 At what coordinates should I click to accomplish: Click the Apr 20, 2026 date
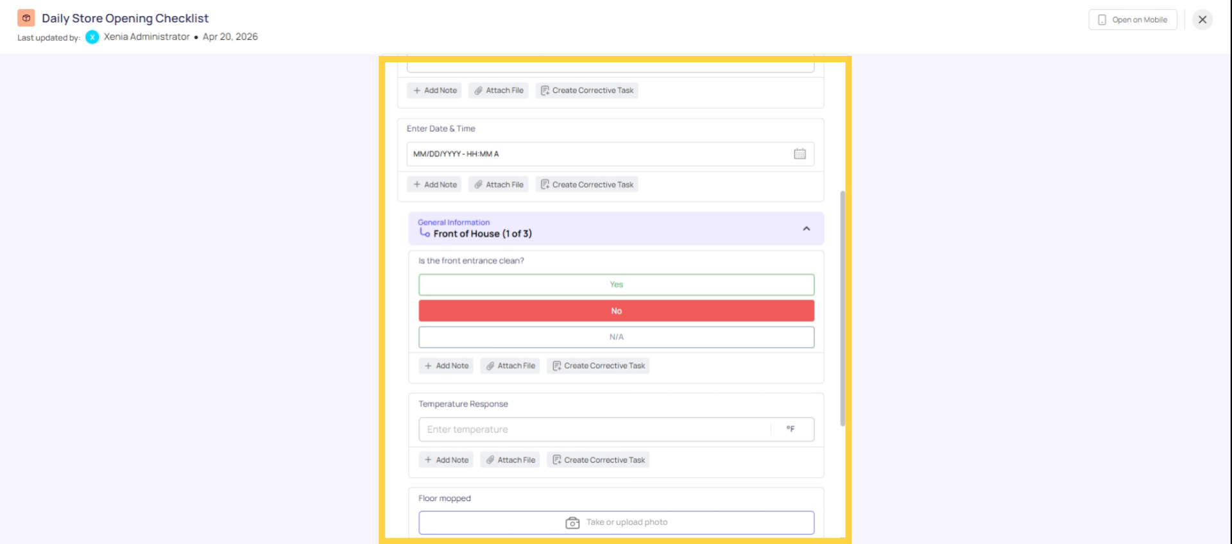230,37
